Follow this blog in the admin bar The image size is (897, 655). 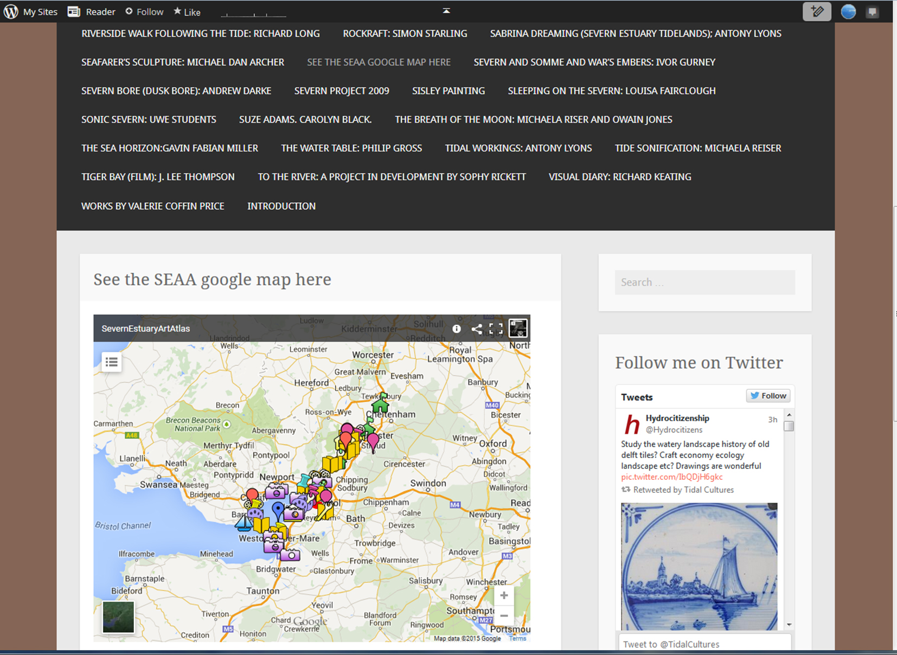[144, 11]
